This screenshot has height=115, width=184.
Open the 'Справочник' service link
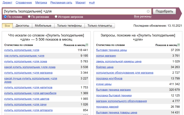(24, 3)
